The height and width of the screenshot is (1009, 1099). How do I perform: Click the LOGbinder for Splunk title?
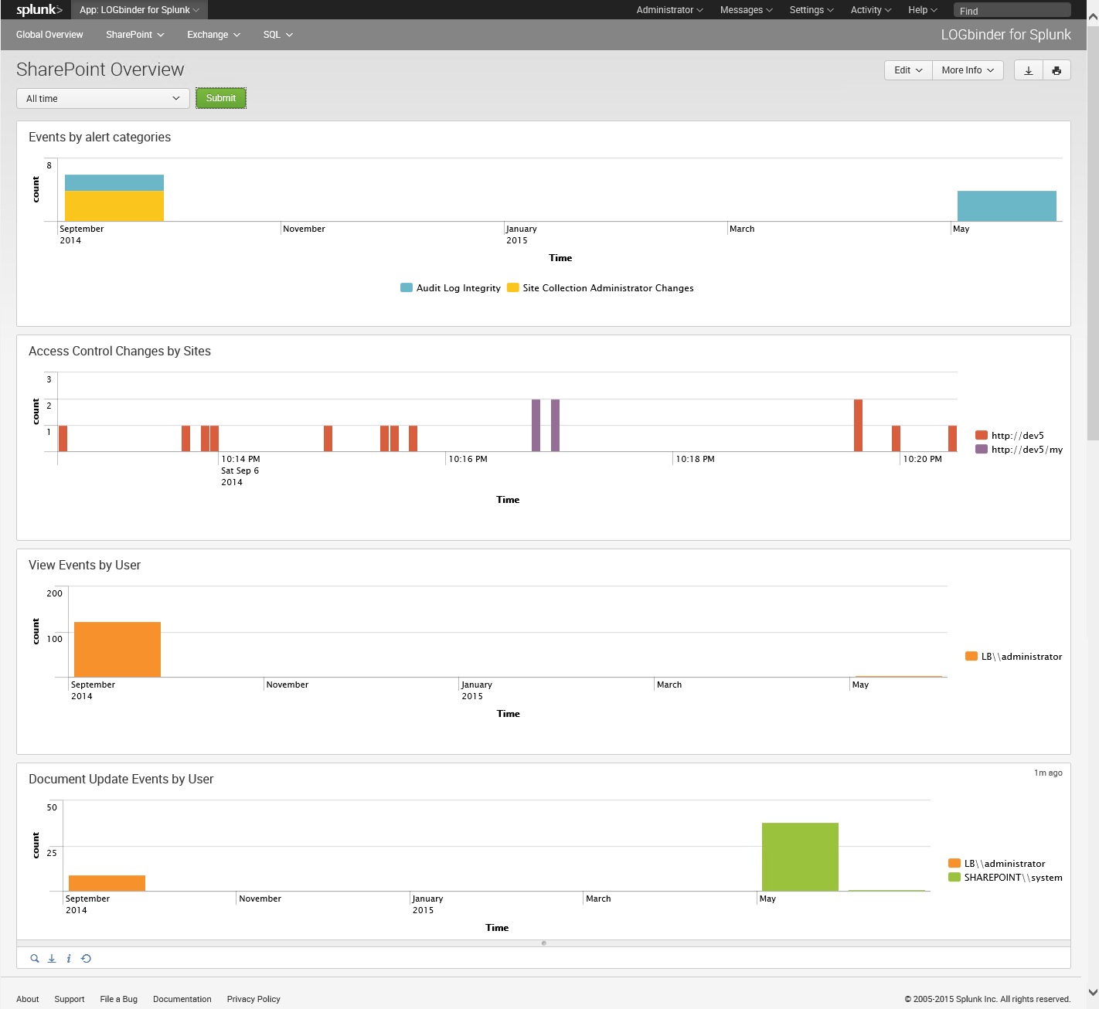point(1005,35)
